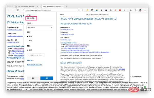Switch to YAML Ain't Markup Language tab

(52, 7)
